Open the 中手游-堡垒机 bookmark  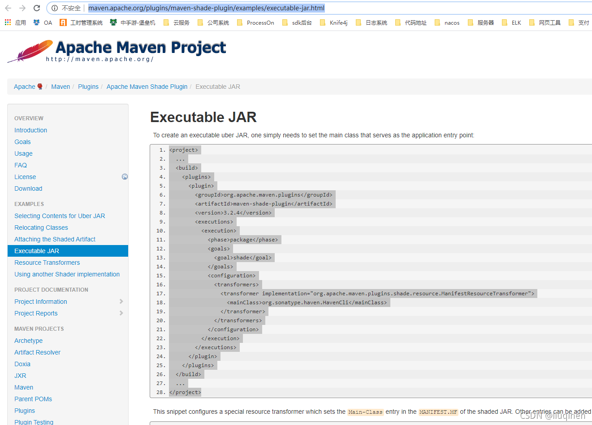133,22
